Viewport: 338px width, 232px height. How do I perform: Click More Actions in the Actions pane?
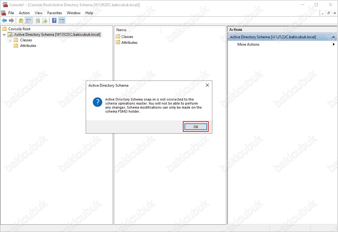pos(248,44)
